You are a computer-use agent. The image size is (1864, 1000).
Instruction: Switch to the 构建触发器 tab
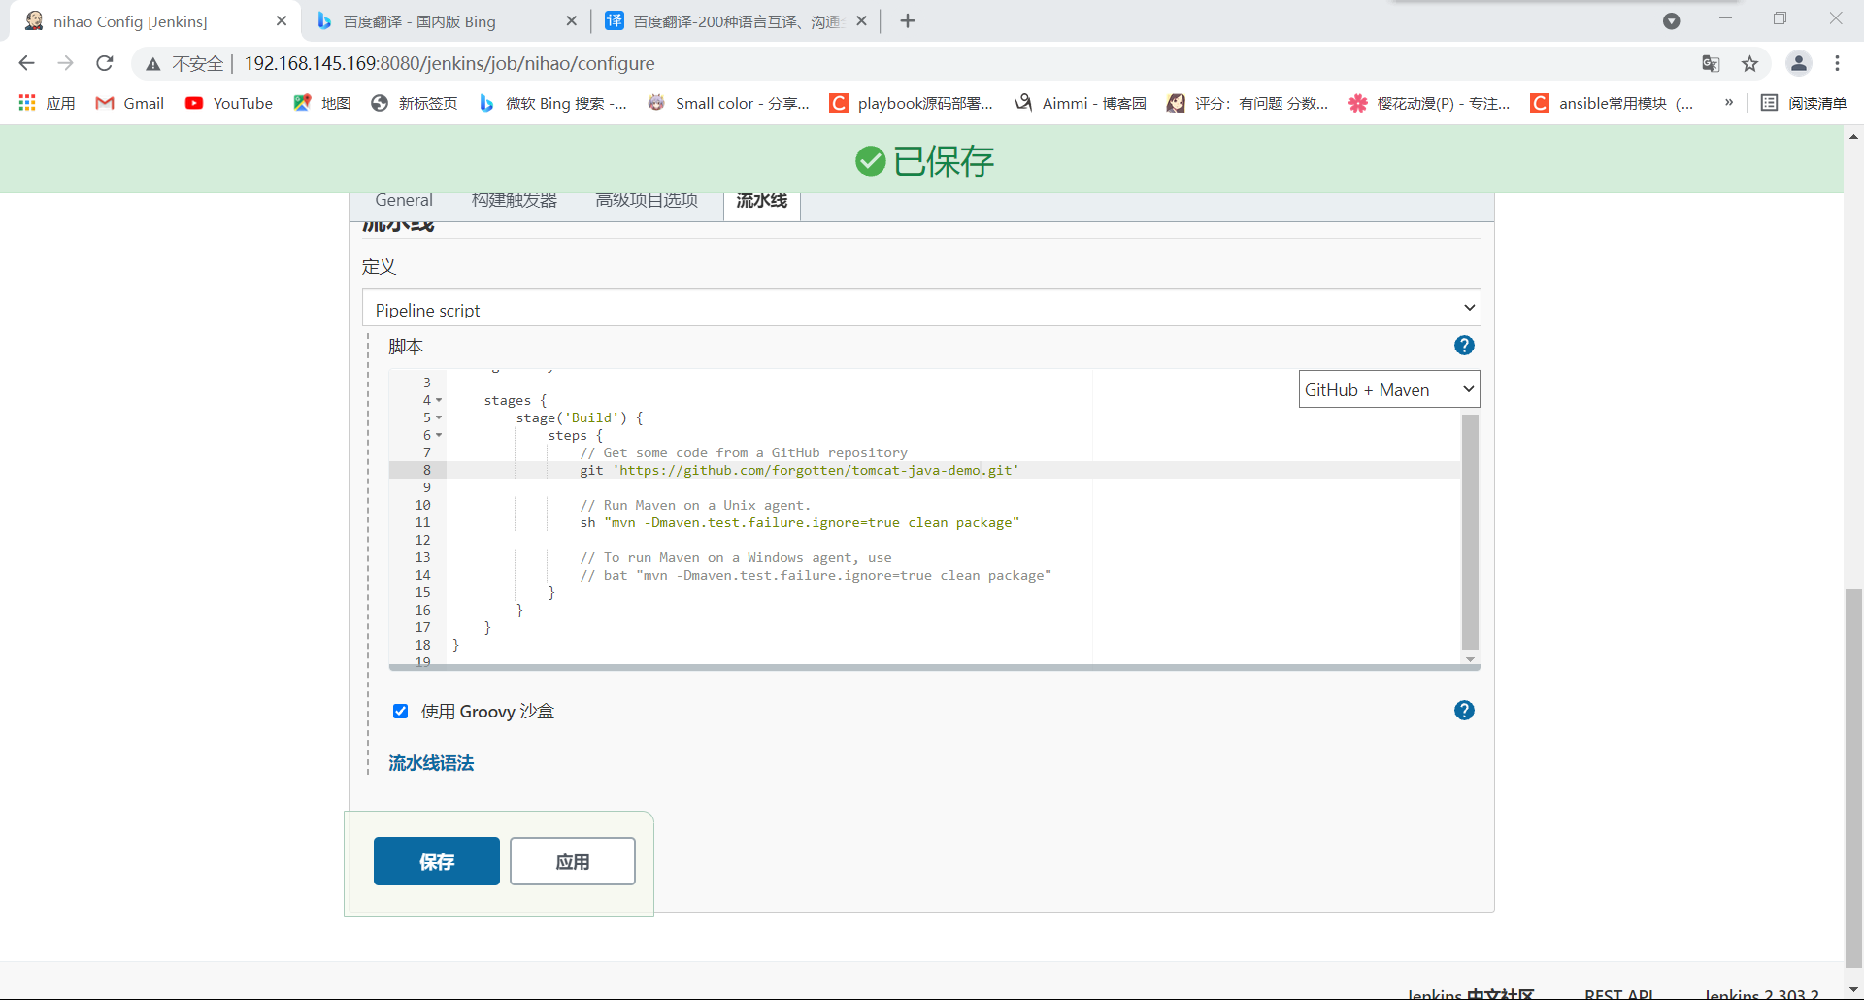(515, 201)
